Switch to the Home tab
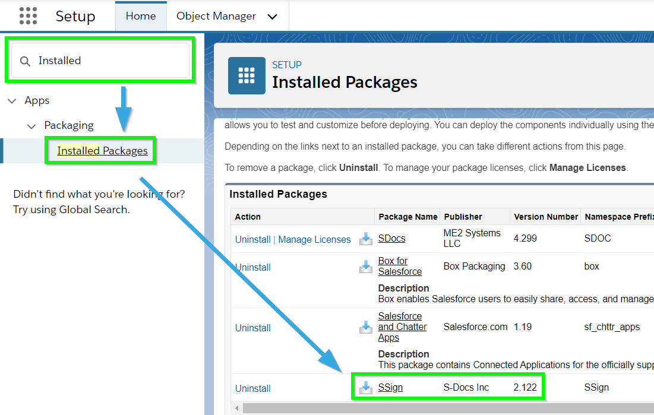The width and height of the screenshot is (654, 415). pyautogui.click(x=141, y=16)
